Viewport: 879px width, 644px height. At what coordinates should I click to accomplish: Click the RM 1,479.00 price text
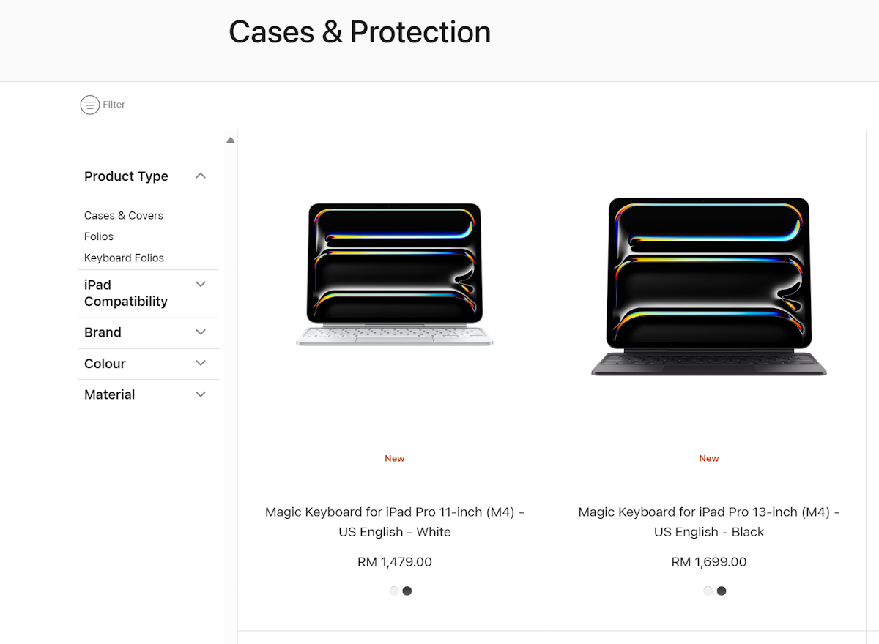(x=395, y=561)
